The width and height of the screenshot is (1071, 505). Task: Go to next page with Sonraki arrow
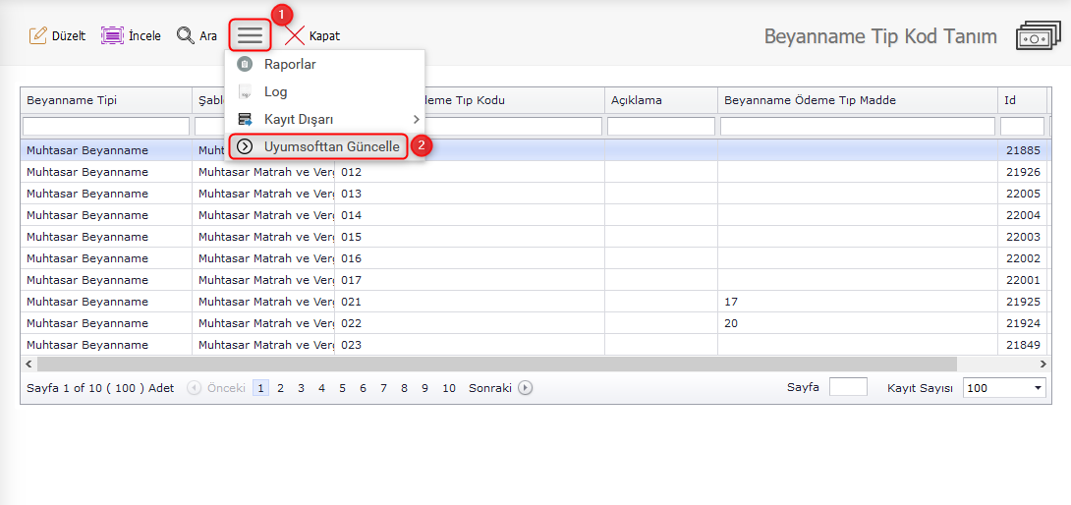tap(526, 388)
